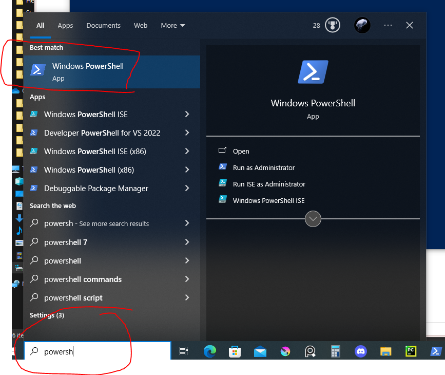Click the Run ISE as Administrator icon

[223, 183]
